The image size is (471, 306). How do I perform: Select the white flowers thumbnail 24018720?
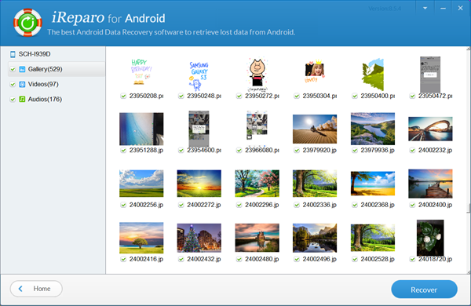pos(430,238)
